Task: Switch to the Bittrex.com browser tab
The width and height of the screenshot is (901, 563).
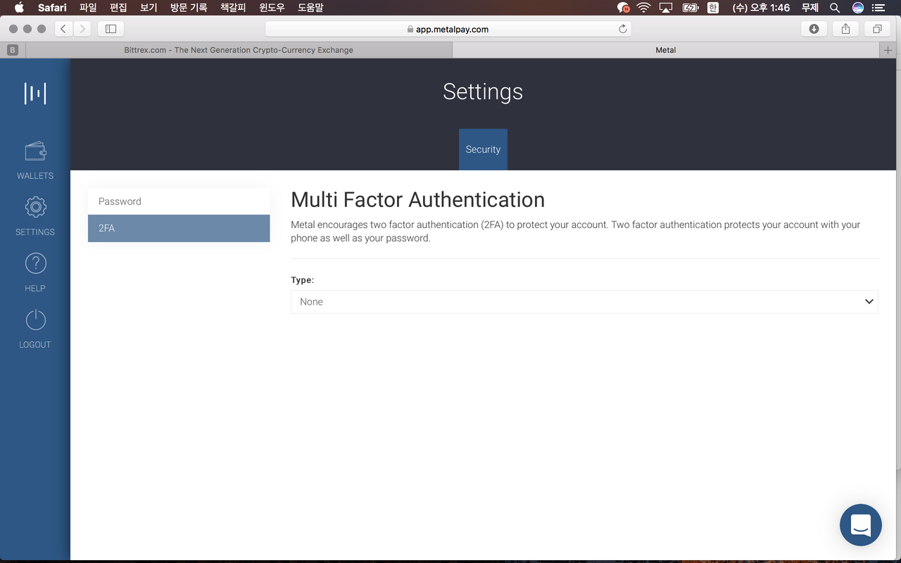Action: coord(239,50)
